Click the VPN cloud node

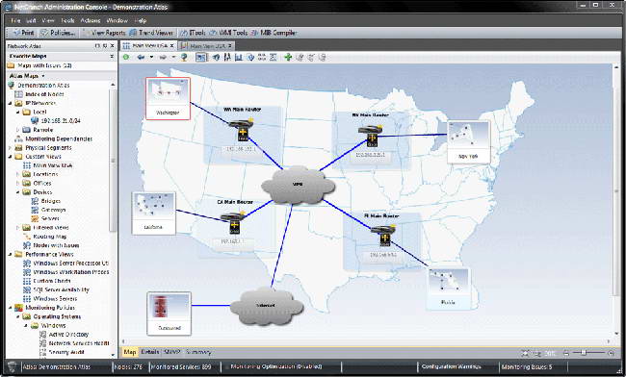[x=298, y=186]
